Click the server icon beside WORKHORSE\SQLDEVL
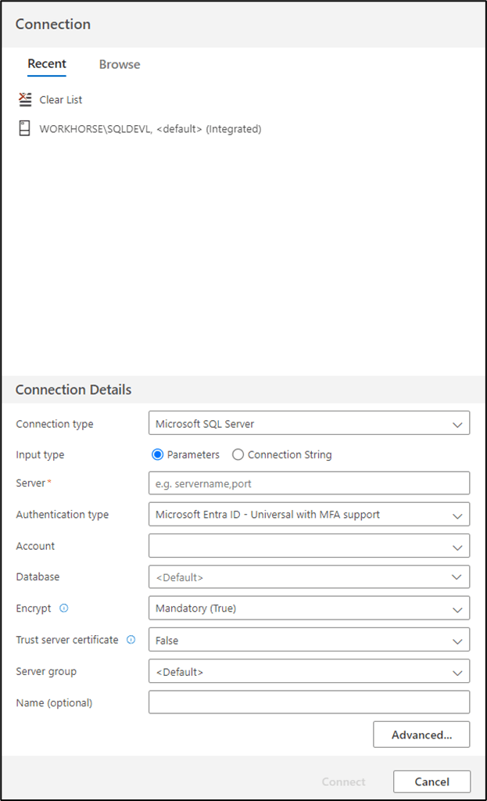 [24, 128]
